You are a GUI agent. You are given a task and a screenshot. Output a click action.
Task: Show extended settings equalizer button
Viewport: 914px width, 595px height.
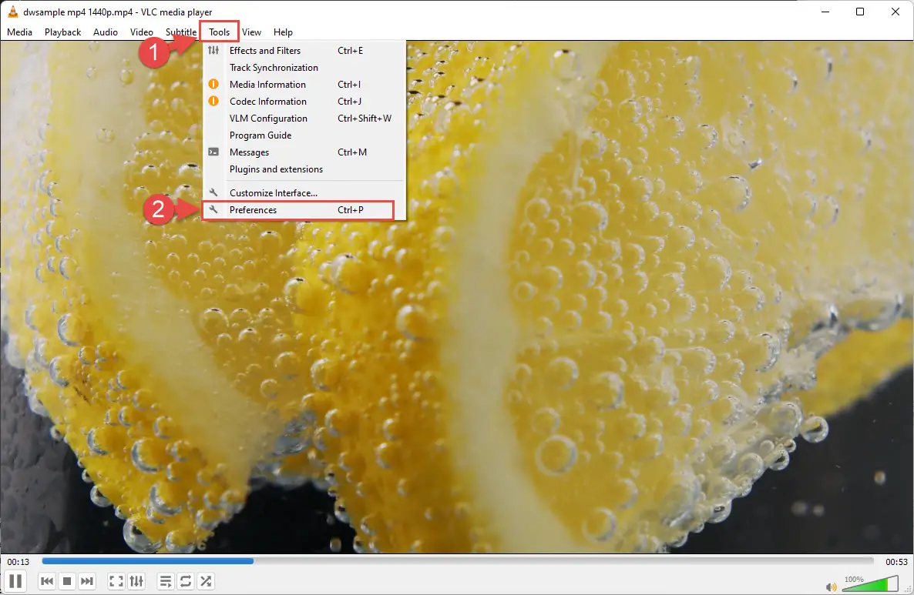(136, 581)
